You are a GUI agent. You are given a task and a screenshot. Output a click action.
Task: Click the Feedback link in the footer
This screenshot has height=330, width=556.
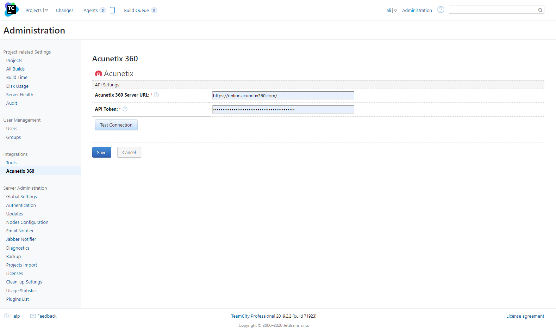[x=47, y=316]
